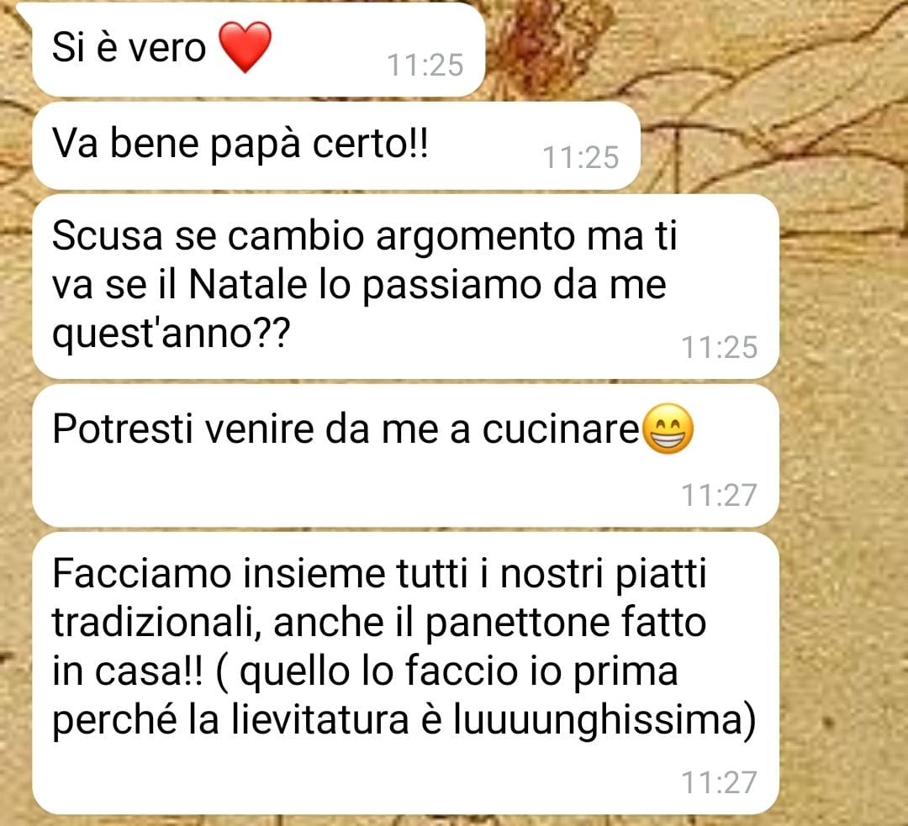Tap the grinning face emoji
Screen dimensions: 908x826
(669, 429)
